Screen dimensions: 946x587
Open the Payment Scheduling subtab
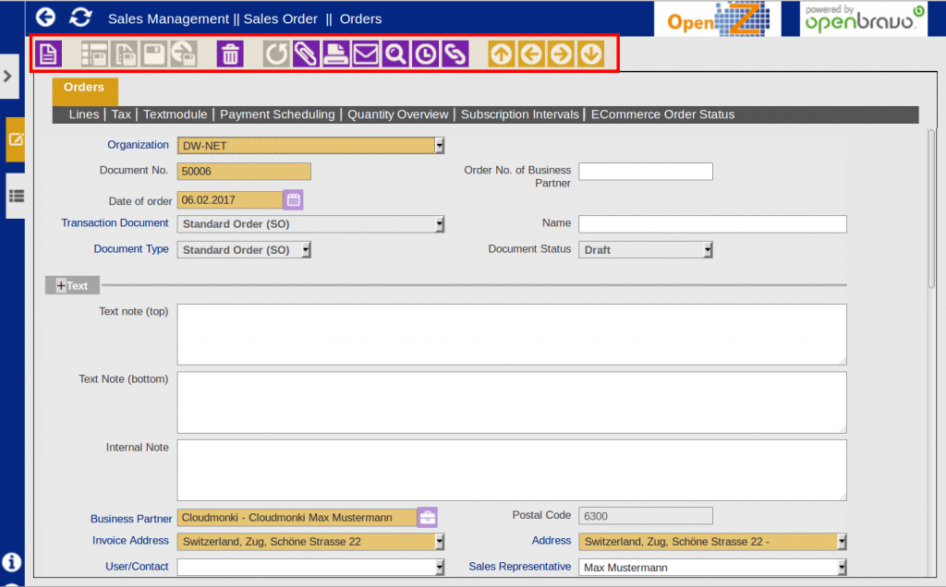click(x=277, y=114)
